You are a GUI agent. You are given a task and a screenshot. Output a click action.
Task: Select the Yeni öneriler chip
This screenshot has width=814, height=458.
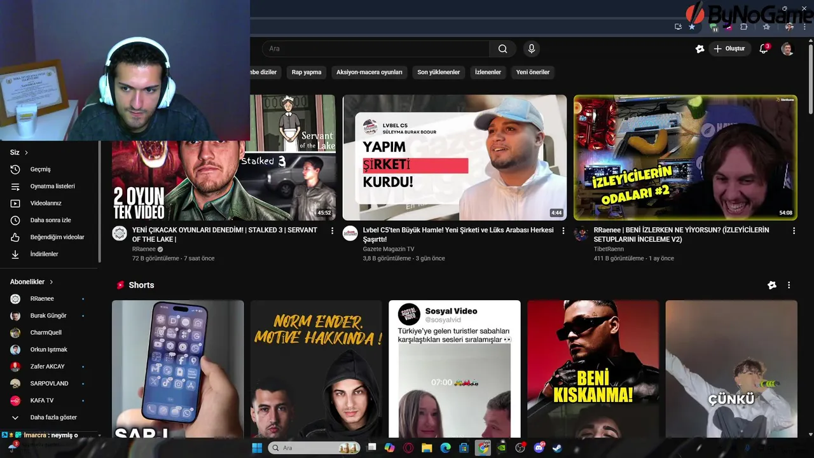[x=533, y=72]
